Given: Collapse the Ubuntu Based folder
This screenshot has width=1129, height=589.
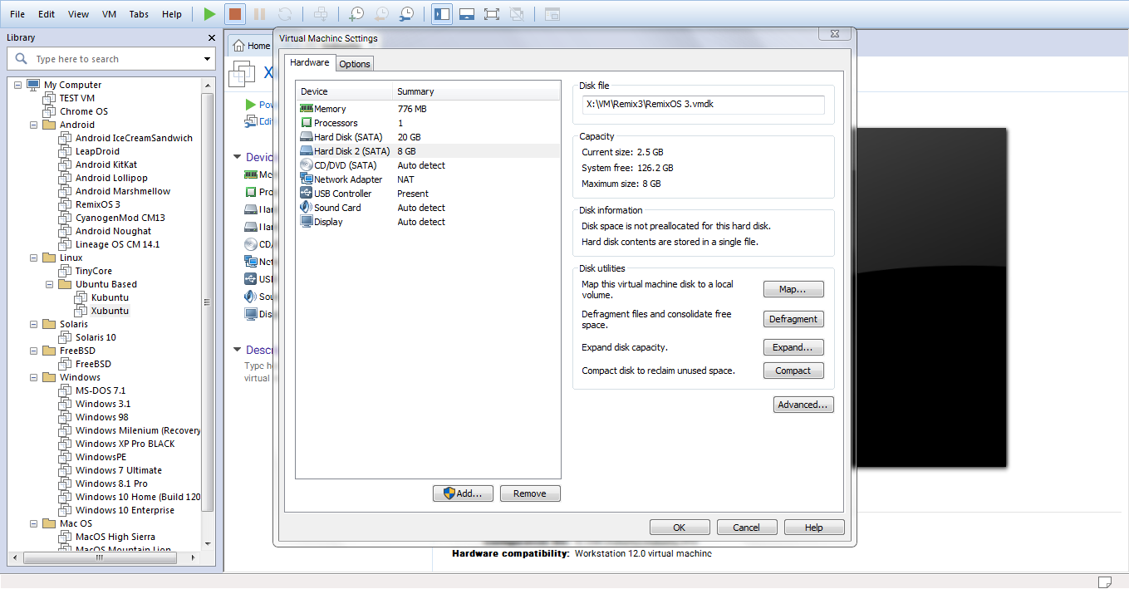Looking at the screenshot, I should click(50, 284).
